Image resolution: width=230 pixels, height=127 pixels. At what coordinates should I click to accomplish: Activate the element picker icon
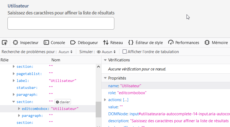coord(4,42)
